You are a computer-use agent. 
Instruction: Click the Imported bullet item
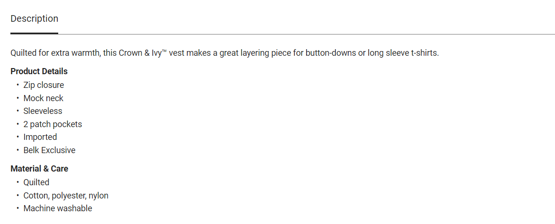point(40,137)
